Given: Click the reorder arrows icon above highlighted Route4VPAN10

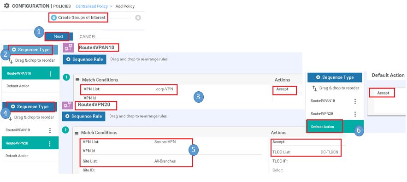Looking at the screenshot, I should (11, 61).
